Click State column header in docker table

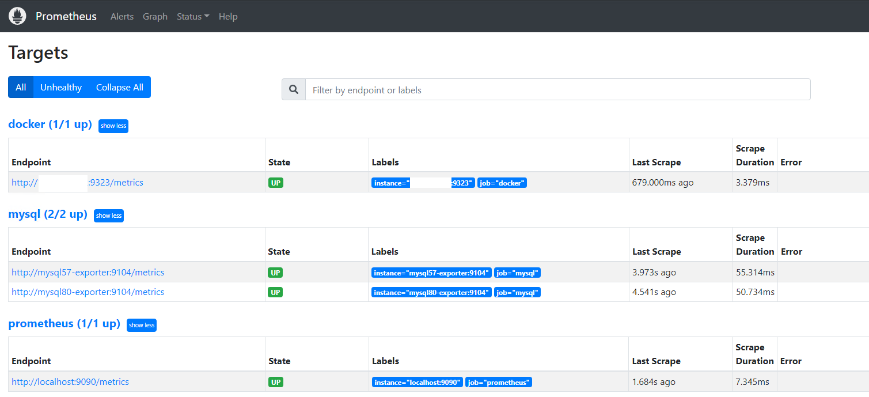click(279, 162)
